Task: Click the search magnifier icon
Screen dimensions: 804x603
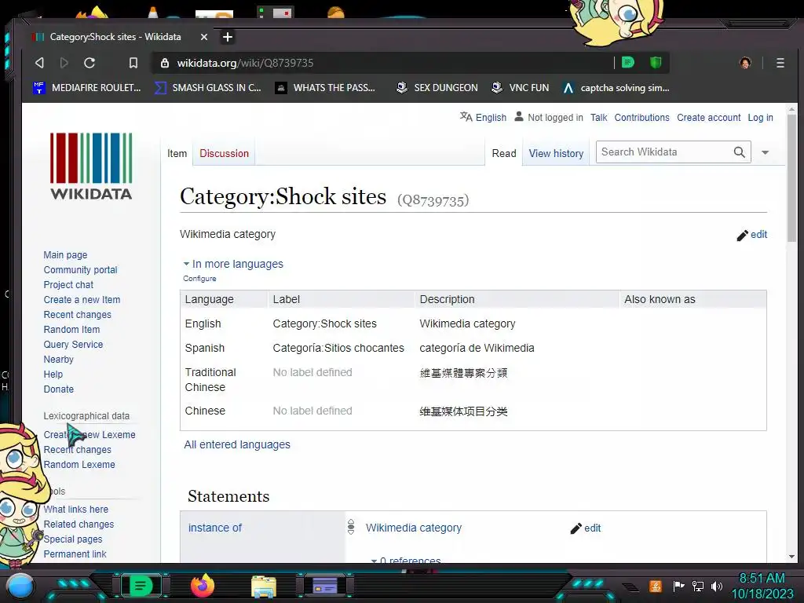Action: tap(739, 152)
